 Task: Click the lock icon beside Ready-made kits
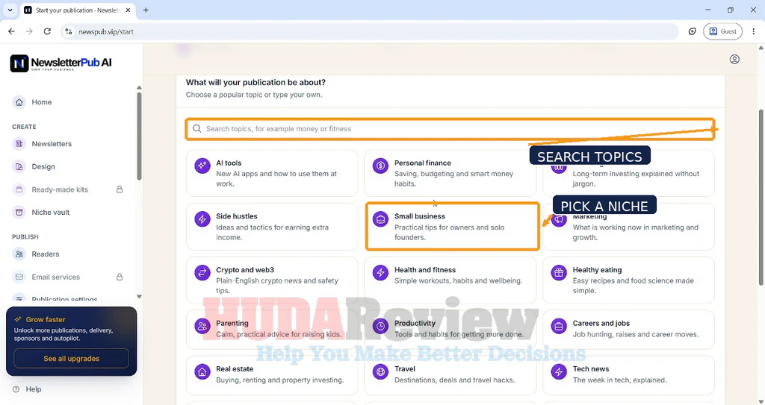(120, 189)
